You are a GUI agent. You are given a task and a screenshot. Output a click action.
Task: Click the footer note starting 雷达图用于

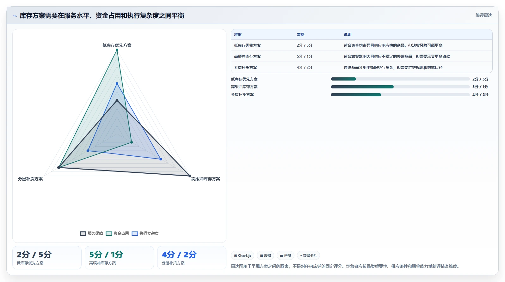point(346,266)
